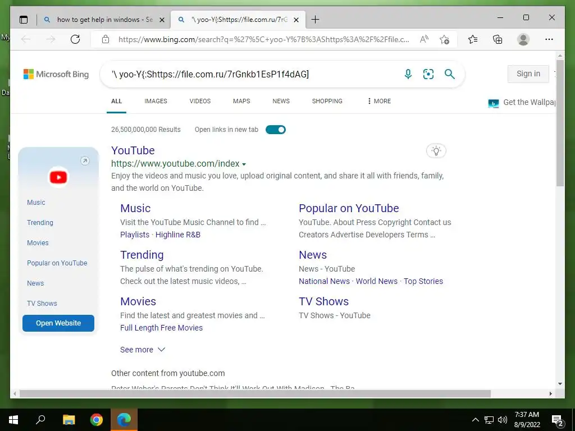Viewport: 575px width, 431px height.
Task: Switch to the ALL results tab
Action: pyautogui.click(x=117, y=101)
